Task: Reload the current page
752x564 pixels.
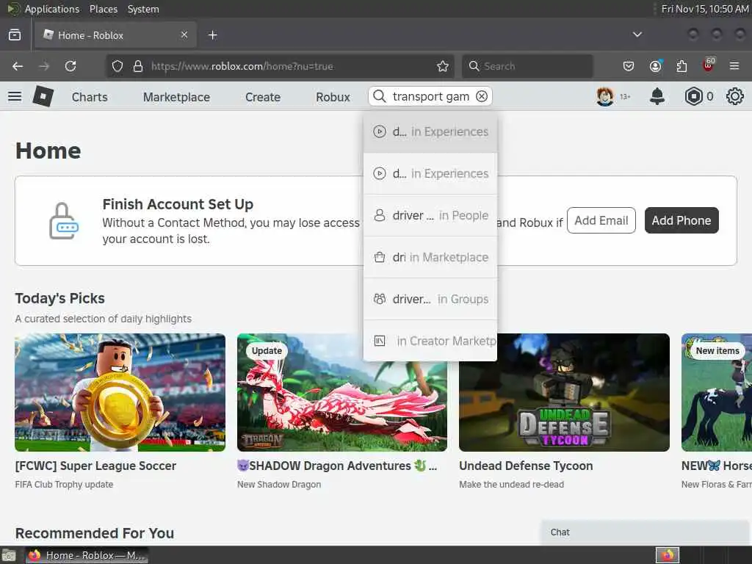Action: coord(70,66)
